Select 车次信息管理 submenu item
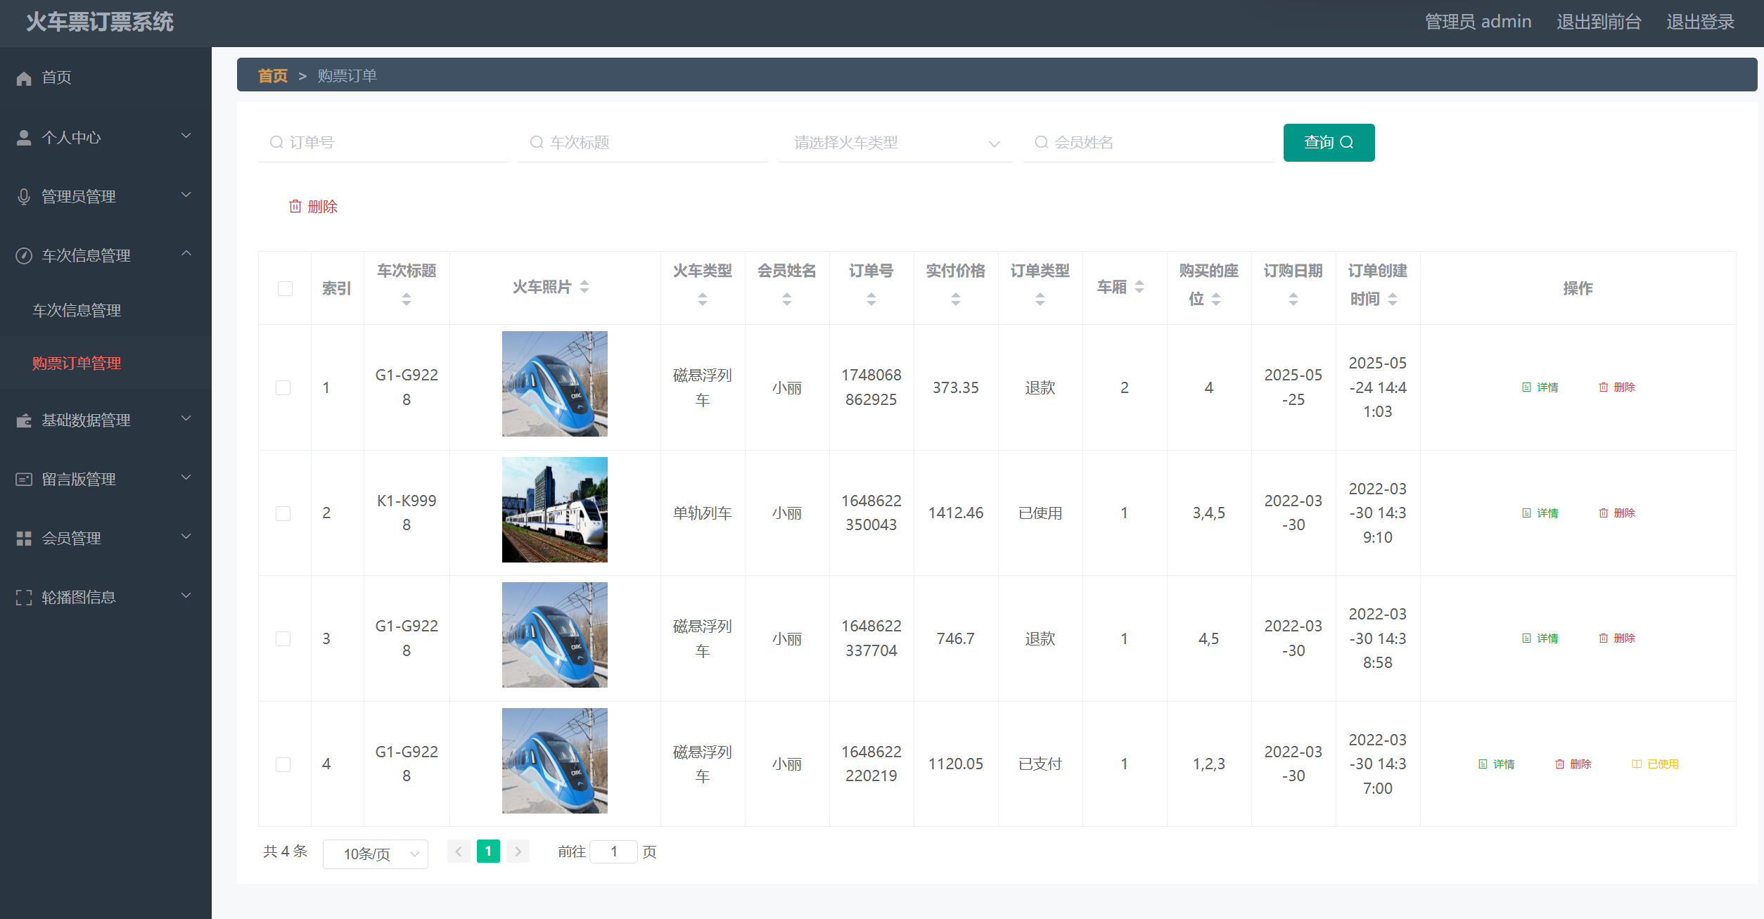Screen dimensions: 1764x919 point(77,310)
